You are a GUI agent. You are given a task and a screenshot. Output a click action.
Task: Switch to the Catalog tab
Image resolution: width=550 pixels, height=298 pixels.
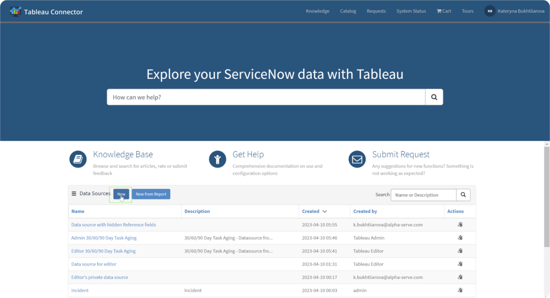[348, 11]
